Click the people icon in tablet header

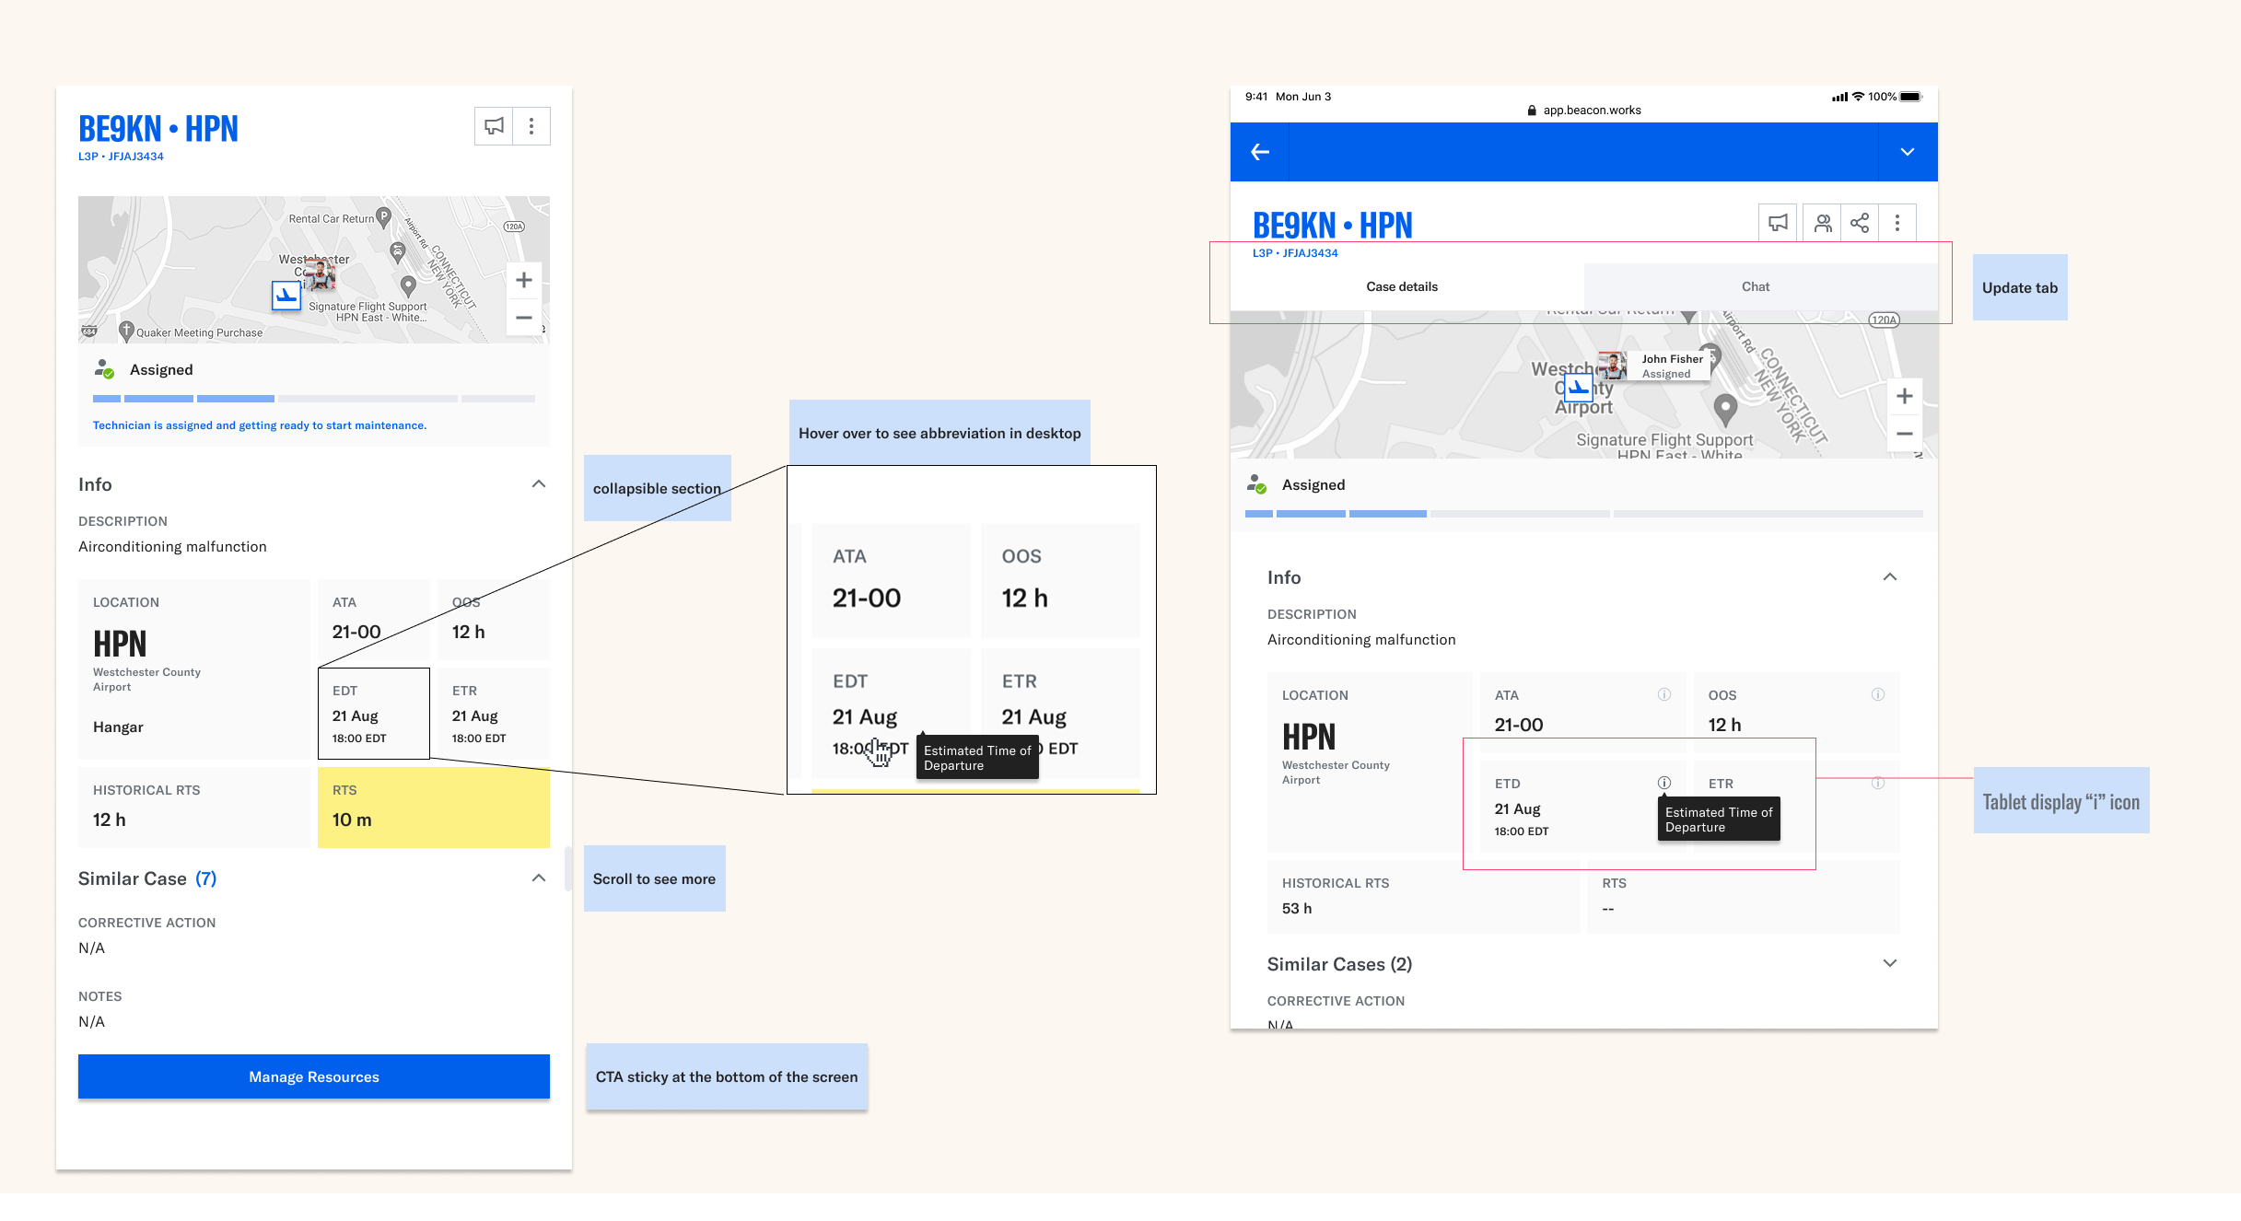pyautogui.click(x=1822, y=223)
